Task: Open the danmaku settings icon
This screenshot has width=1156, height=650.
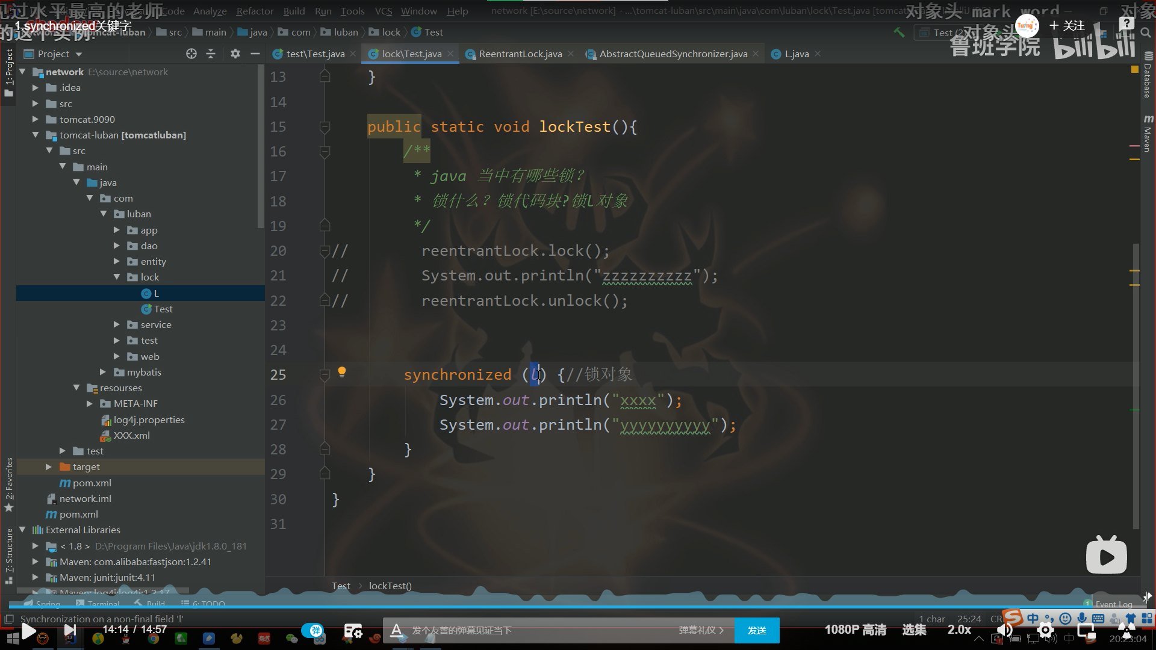Action: point(353,630)
